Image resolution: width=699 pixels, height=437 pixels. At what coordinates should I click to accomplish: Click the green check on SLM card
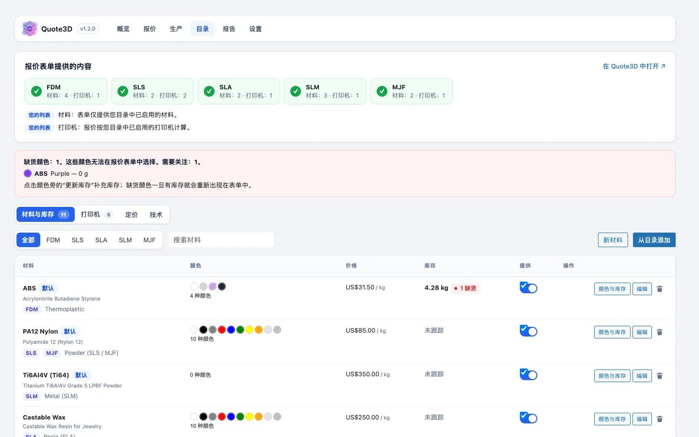296,91
